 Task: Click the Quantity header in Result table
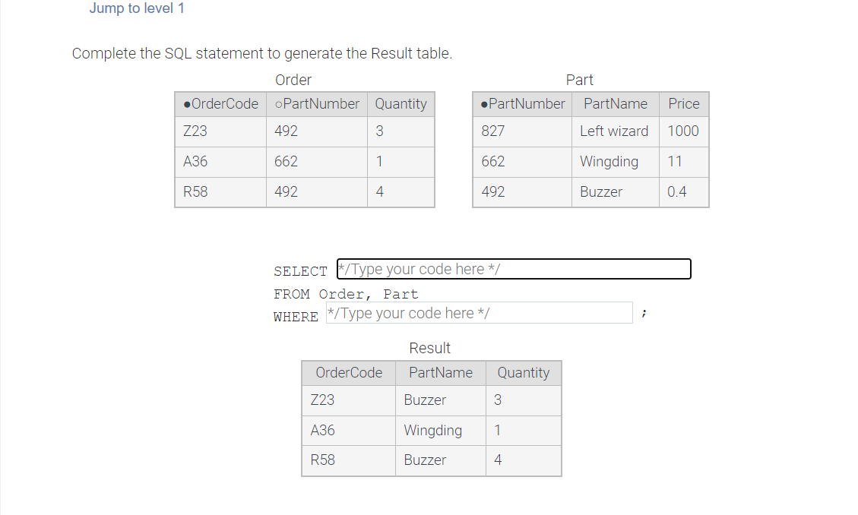pyautogui.click(x=523, y=372)
